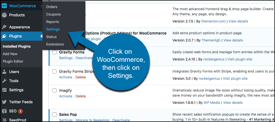Click the Tools wrench icon
This screenshot has height=122, width=275.
point(4,81)
